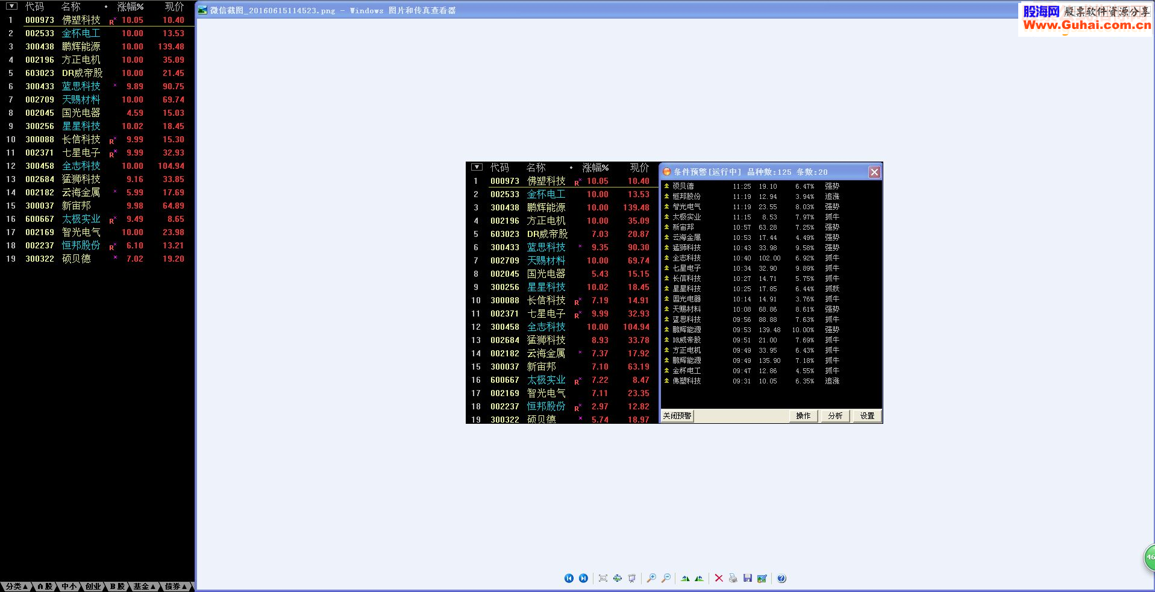Image resolution: width=1155 pixels, height=592 pixels.
Task: Select stock row 300438 鹏辉能源
Action: tap(97, 46)
